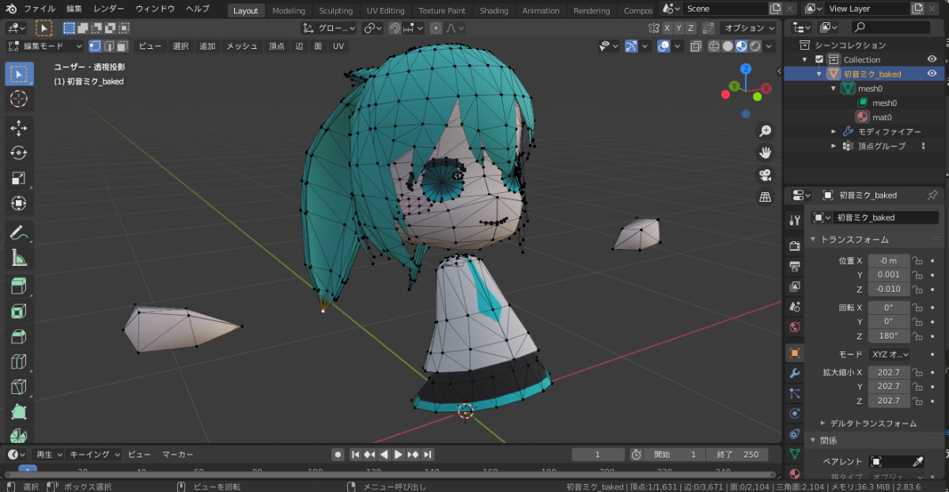This screenshot has width=949, height=492.
Task: Click the pan view hand icon
Action: 765,153
